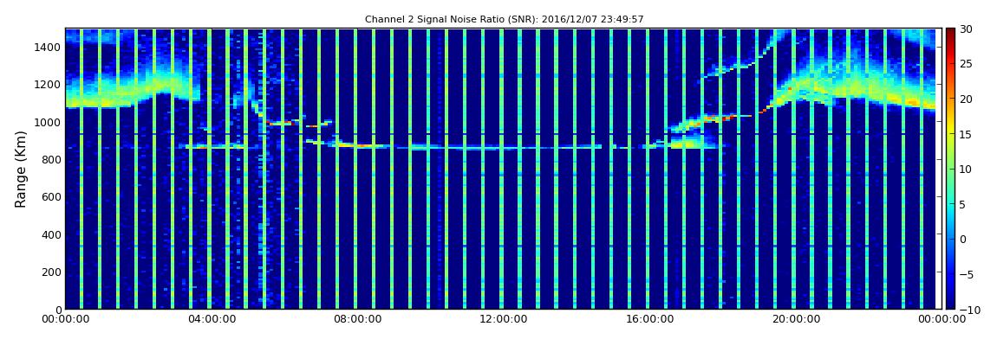Click the colorbar value 25
The height and width of the screenshot is (352, 997).
(x=967, y=64)
